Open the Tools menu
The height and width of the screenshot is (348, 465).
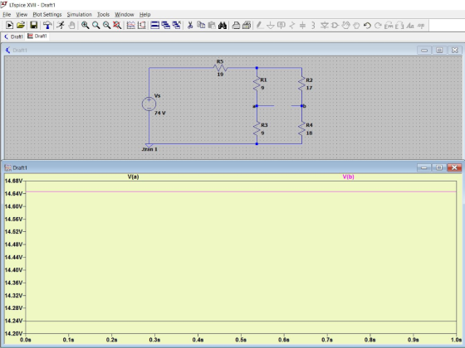coord(103,14)
